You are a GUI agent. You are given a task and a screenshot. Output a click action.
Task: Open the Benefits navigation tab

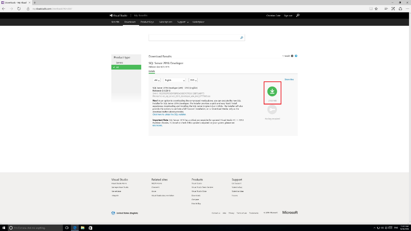[115, 22]
